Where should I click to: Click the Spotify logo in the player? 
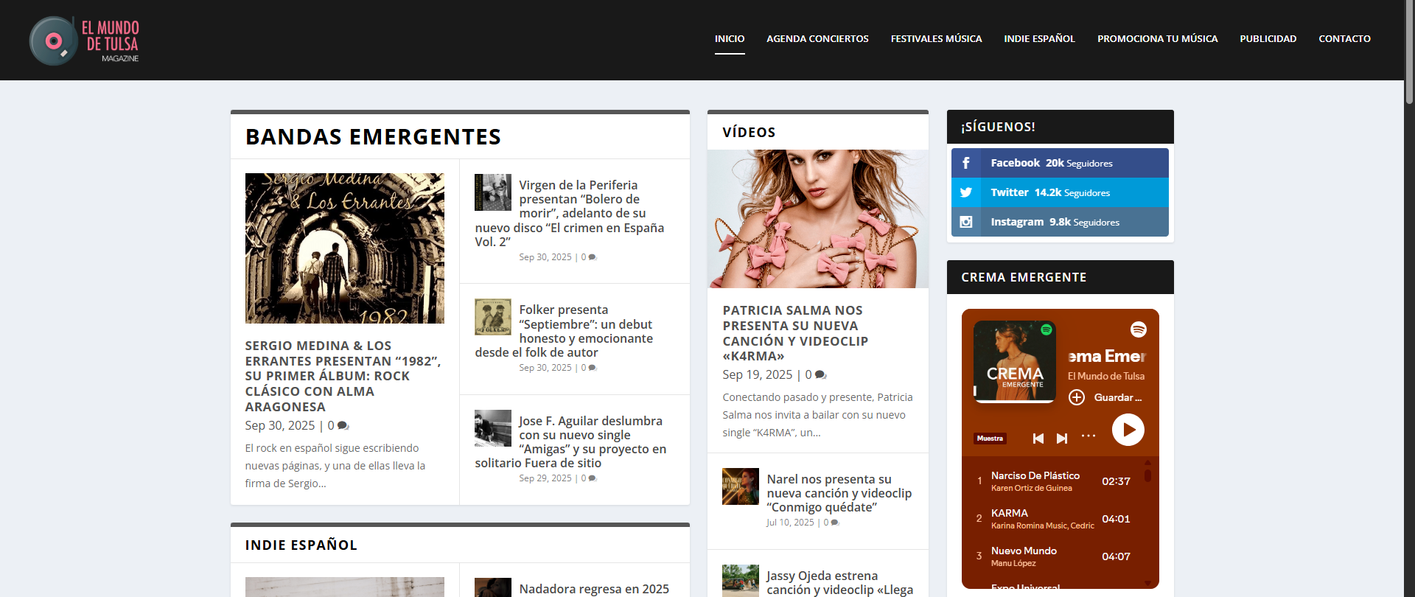point(1138,329)
